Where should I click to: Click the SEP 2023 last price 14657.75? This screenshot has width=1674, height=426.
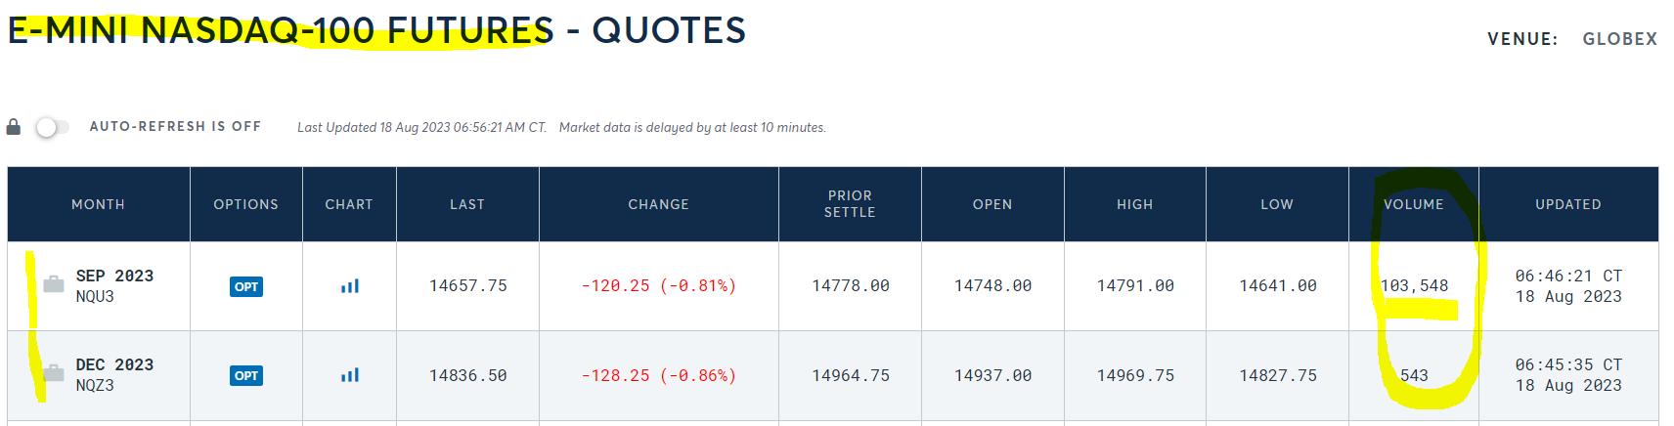click(467, 286)
